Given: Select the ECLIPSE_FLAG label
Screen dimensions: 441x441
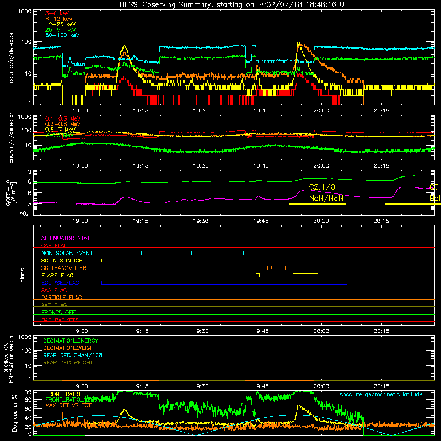Looking at the screenshot, I should pyautogui.click(x=60, y=283).
